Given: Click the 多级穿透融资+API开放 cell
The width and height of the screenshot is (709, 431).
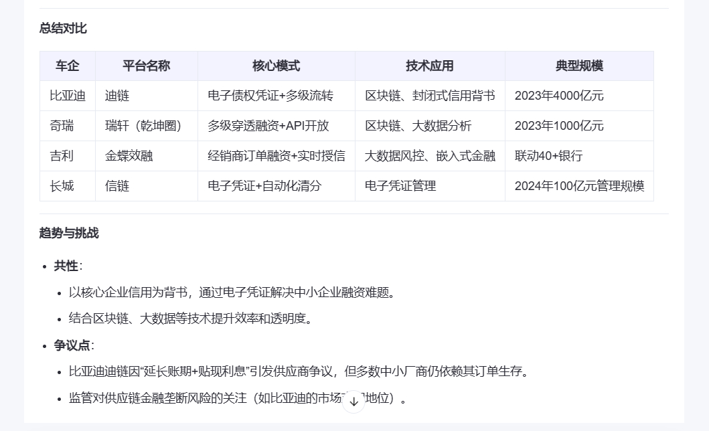Looking at the screenshot, I should pos(277,126).
